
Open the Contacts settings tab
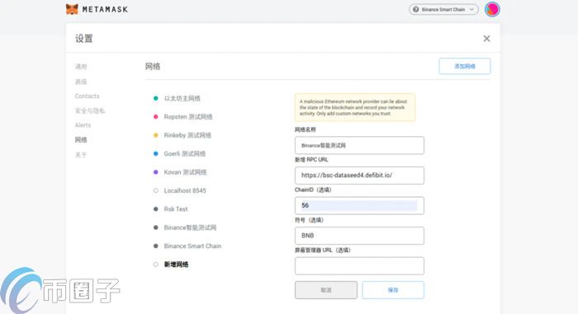(87, 96)
